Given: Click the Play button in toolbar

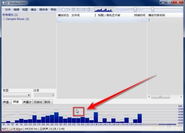Looking at the screenshot, I should coord(68,10).
